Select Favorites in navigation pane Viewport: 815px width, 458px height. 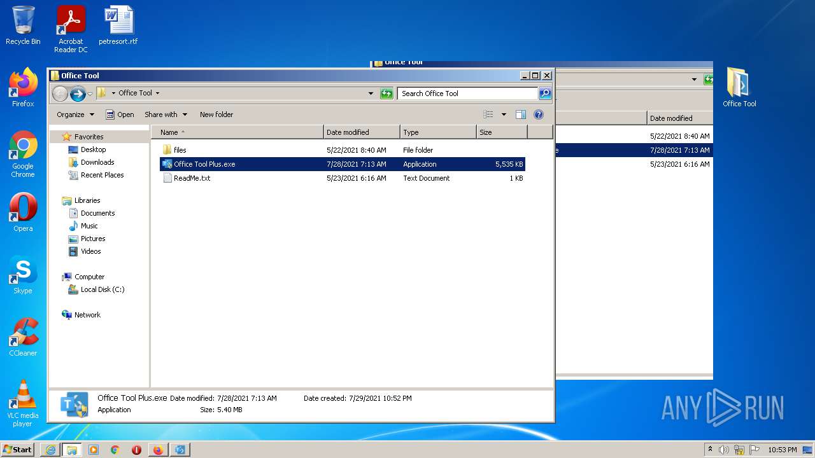pyautogui.click(x=89, y=137)
